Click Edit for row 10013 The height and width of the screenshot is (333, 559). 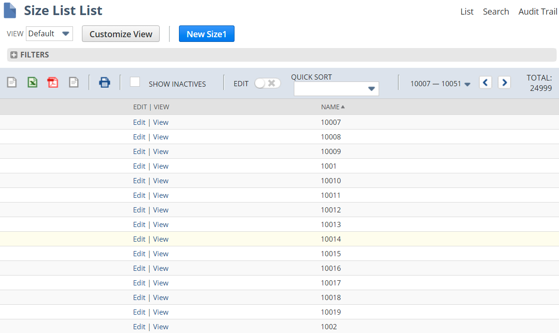point(139,225)
